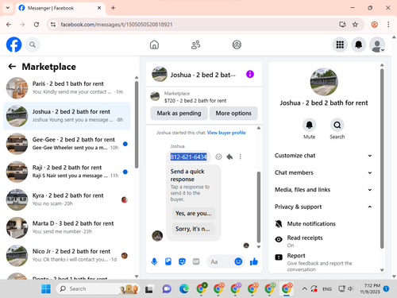Choose a sticker in the composer
Viewport: 397px width, 298px height.
pyautogui.click(x=182, y=261)
